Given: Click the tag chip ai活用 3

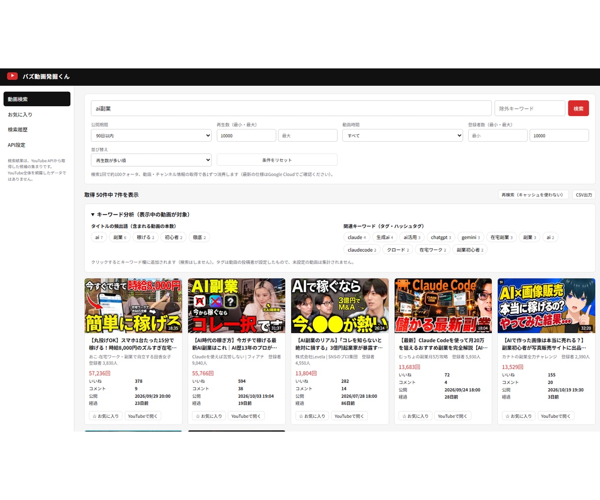Looking at the screenshot, I should coord(412,237).
